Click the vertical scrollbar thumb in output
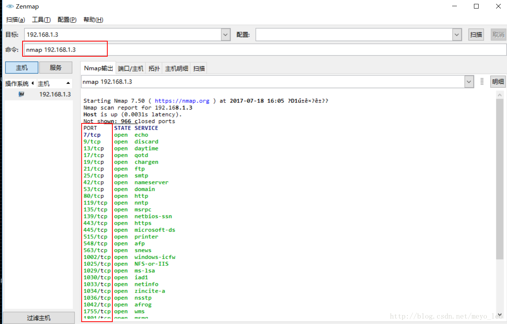The height and width of the screenshot is (324, 507). click(x=500, y=178)
